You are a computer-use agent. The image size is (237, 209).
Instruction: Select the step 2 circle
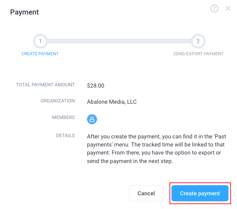pyautogui.click(x=198, y=41)
